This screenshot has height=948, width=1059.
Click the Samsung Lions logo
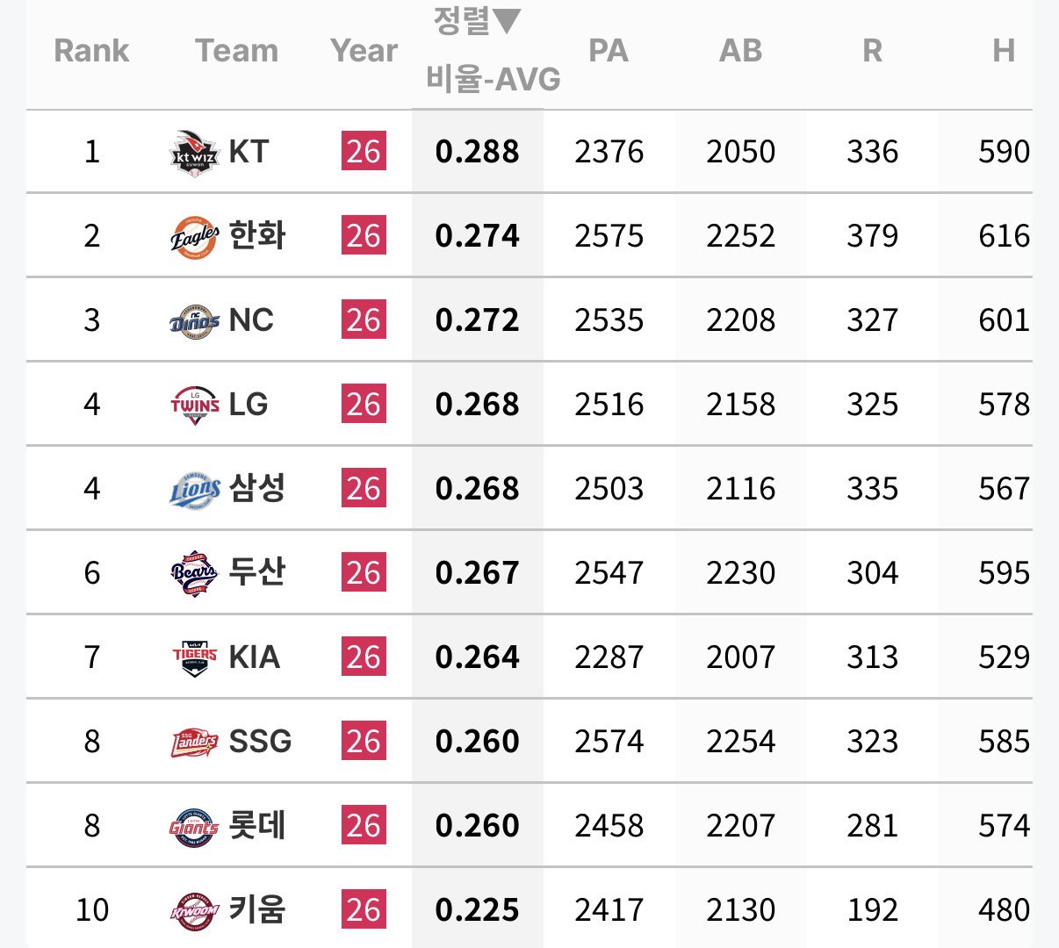click(x=194, y=490)
